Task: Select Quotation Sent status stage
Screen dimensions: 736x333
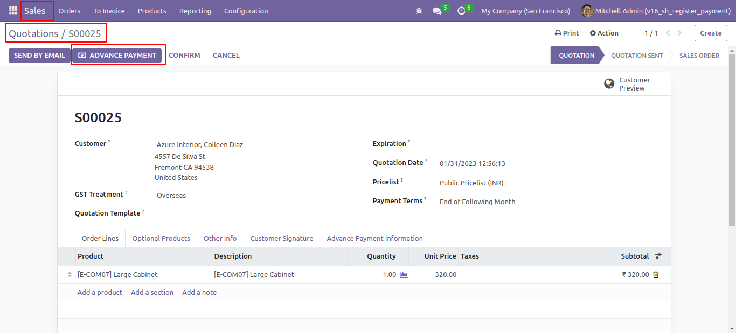Action: 637,55
